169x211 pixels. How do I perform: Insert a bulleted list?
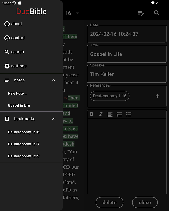(x=129, y=114)
